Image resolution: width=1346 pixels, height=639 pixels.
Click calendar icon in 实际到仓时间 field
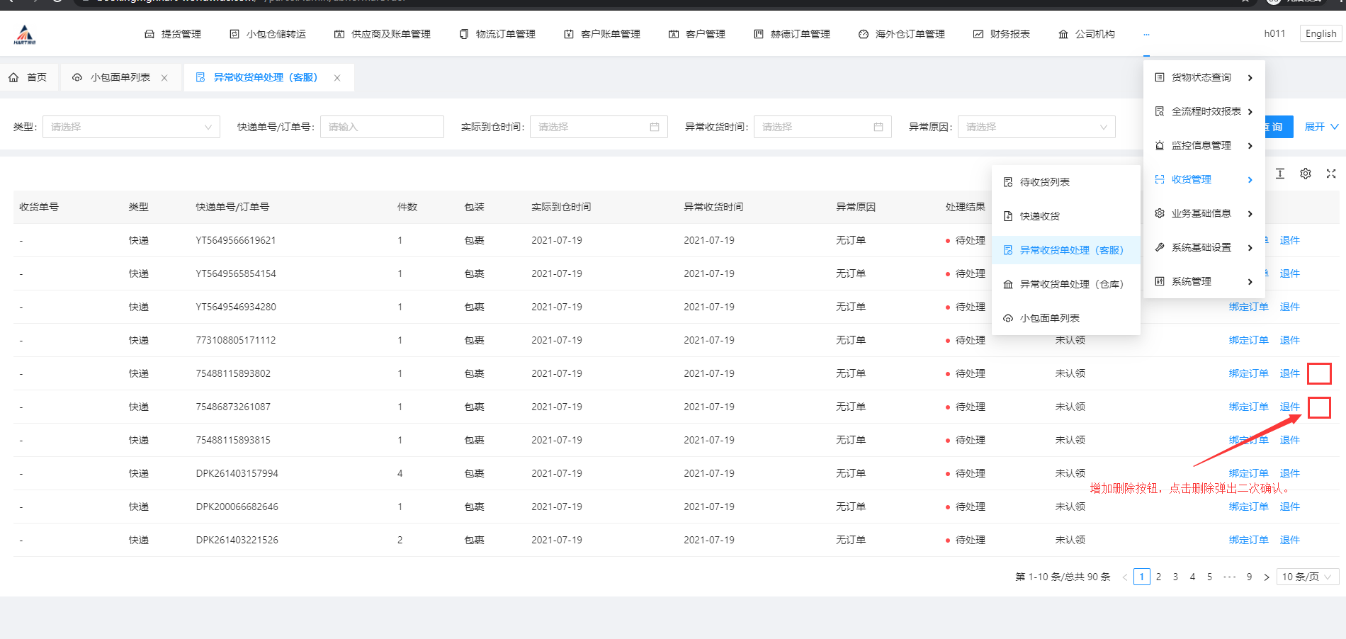click(x=654, y=127)
